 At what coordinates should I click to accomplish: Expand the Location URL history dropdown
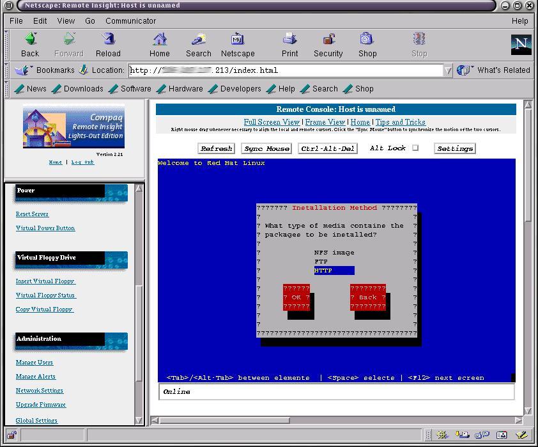pyautogui.click(x=448, y=70)
